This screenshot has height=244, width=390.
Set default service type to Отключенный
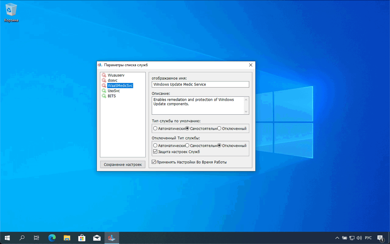219,128
